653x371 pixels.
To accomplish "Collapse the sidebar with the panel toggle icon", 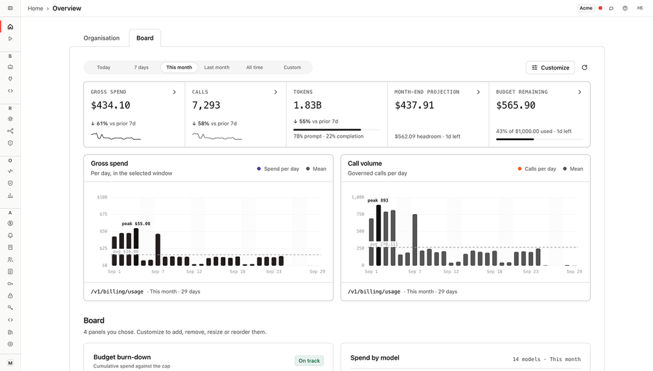I will click(10, 8).
